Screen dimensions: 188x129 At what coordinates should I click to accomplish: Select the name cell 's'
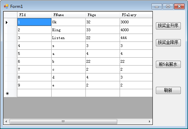pos(69,46)
